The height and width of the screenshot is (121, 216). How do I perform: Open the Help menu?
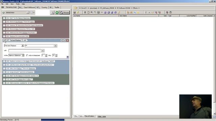(x=23, y=4)
